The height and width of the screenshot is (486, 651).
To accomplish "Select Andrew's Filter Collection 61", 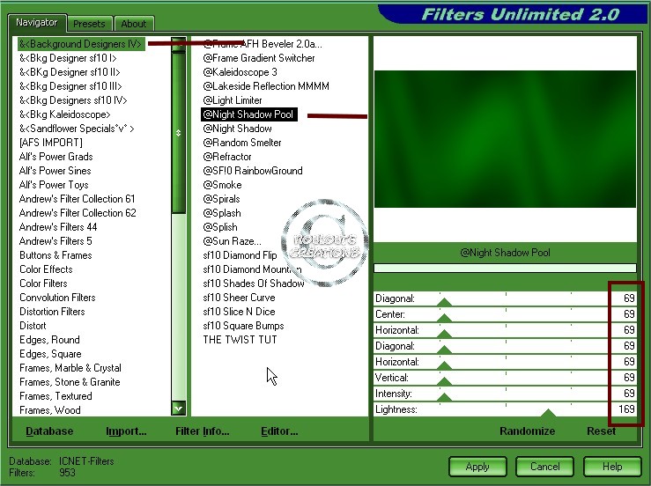I will (77, 199).
